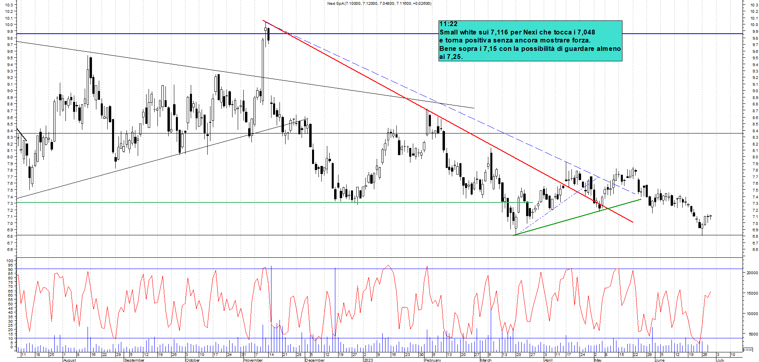759x362 pixels.
Task: Select the July month label
Action: (x=720, y=360)
